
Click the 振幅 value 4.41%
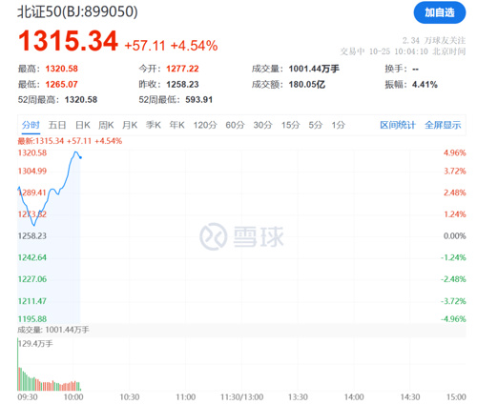point(425,85)
